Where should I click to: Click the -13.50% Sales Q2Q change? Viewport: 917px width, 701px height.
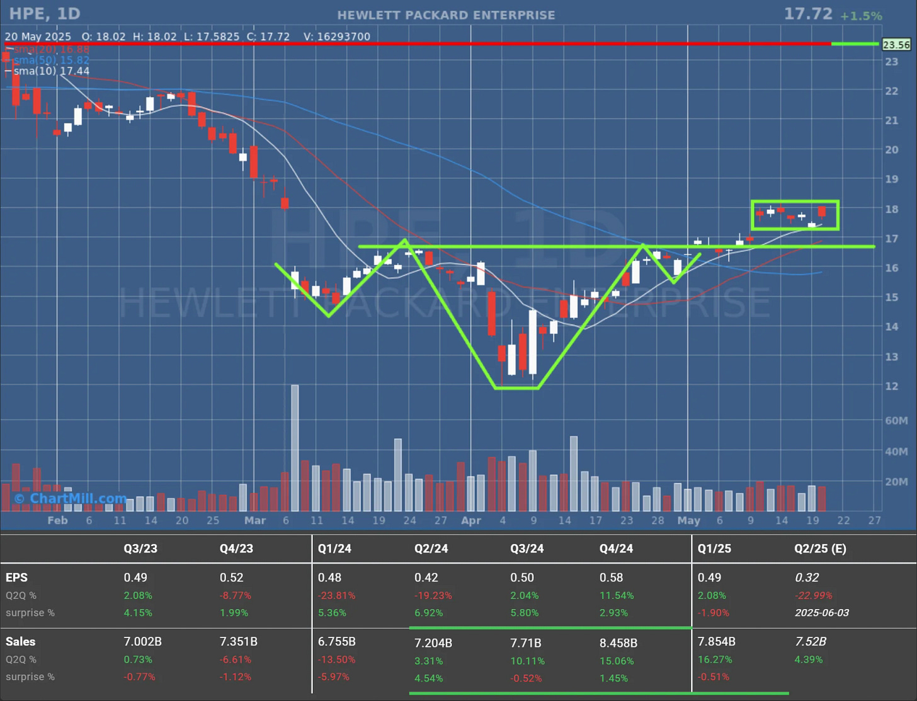click(x=336, y=659)
